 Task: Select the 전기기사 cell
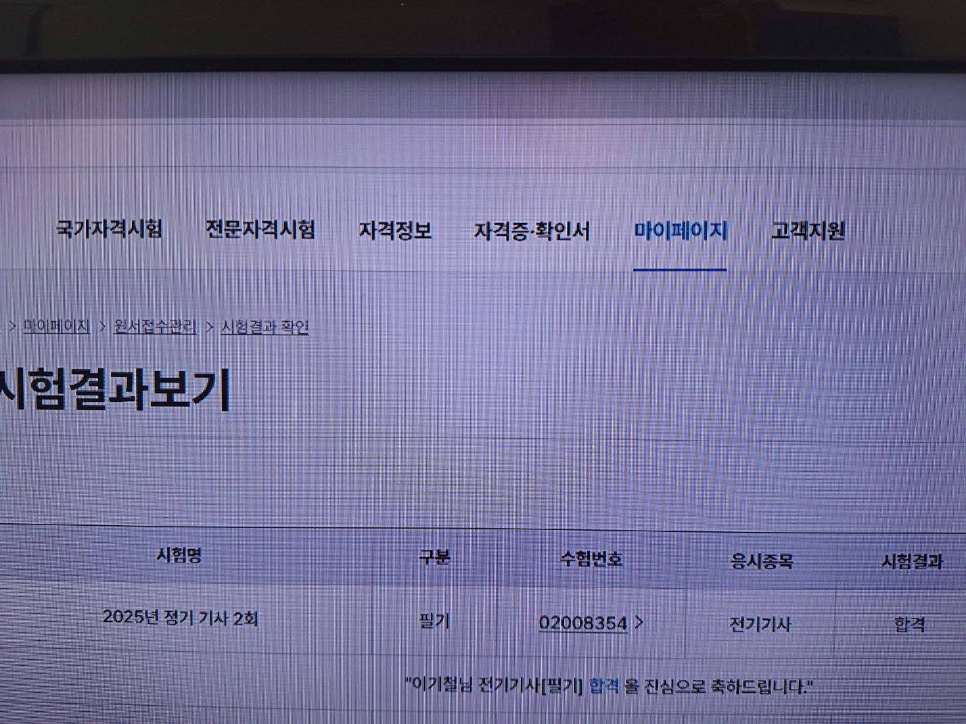(760, 624)
